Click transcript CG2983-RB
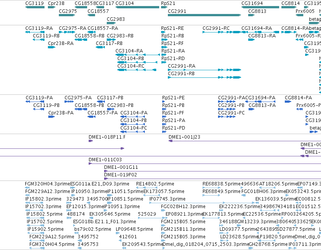 120,35
